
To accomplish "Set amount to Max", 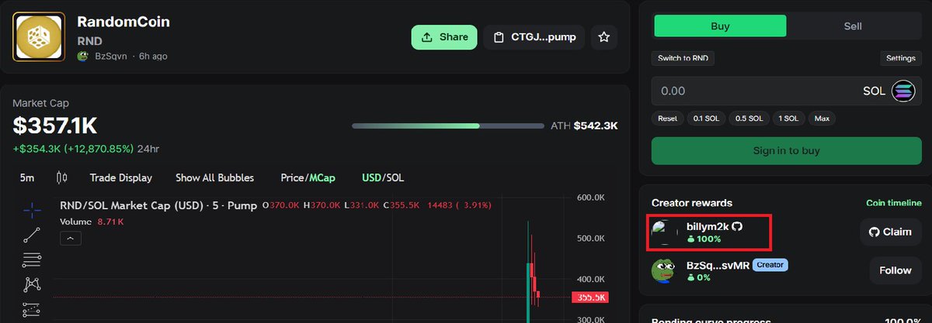I will (x=822, y=119).
